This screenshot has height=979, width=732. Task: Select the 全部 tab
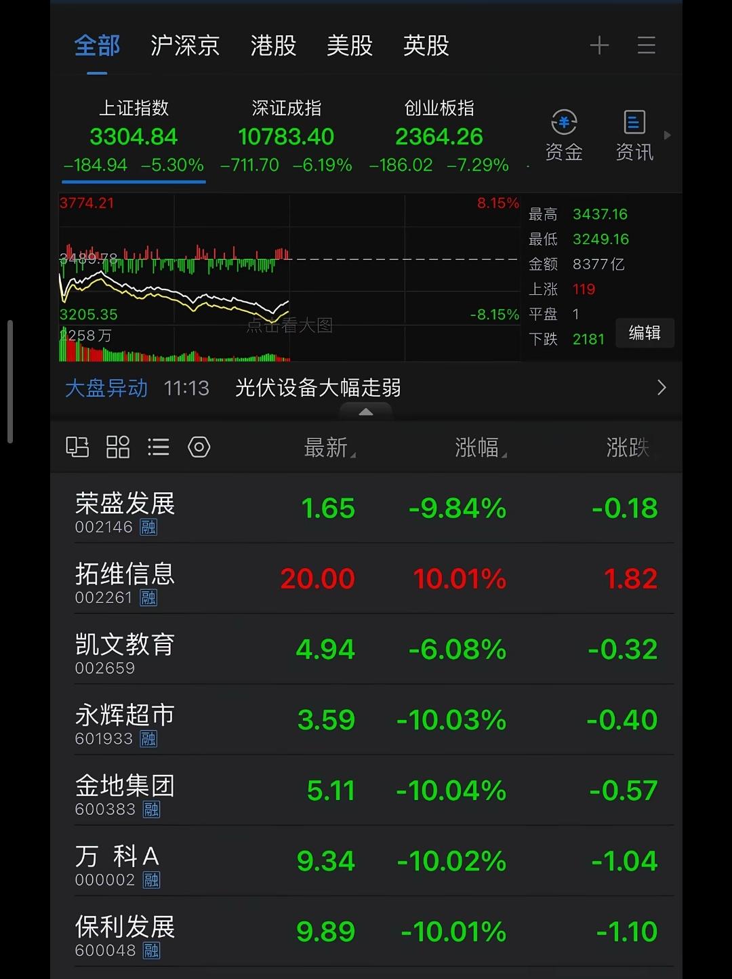[x=97, y=46]
